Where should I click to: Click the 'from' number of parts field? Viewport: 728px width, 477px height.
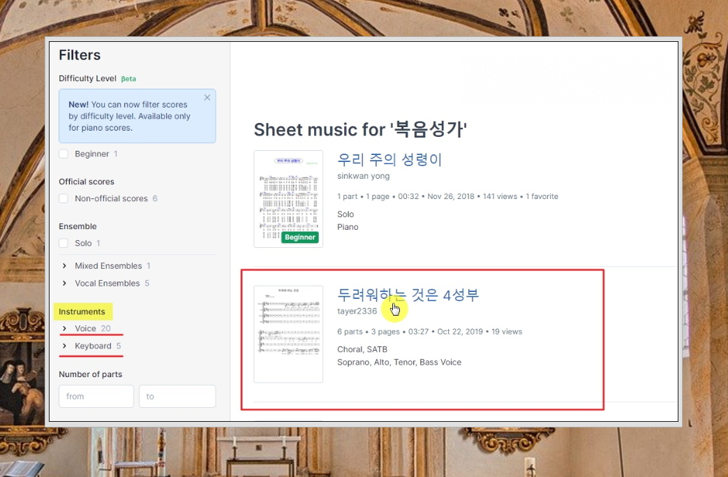(x=96, y=396)
